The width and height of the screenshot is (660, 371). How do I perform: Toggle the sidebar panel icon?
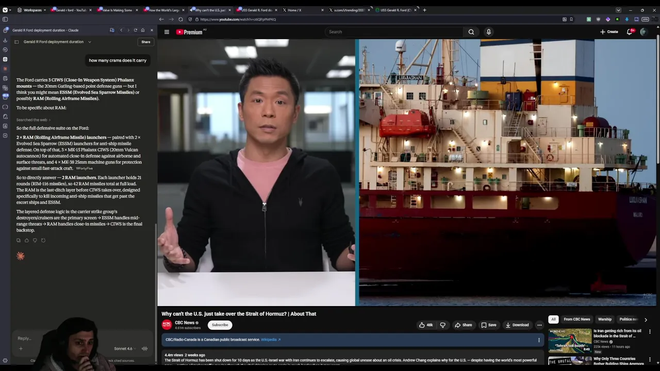coord(5,19)
